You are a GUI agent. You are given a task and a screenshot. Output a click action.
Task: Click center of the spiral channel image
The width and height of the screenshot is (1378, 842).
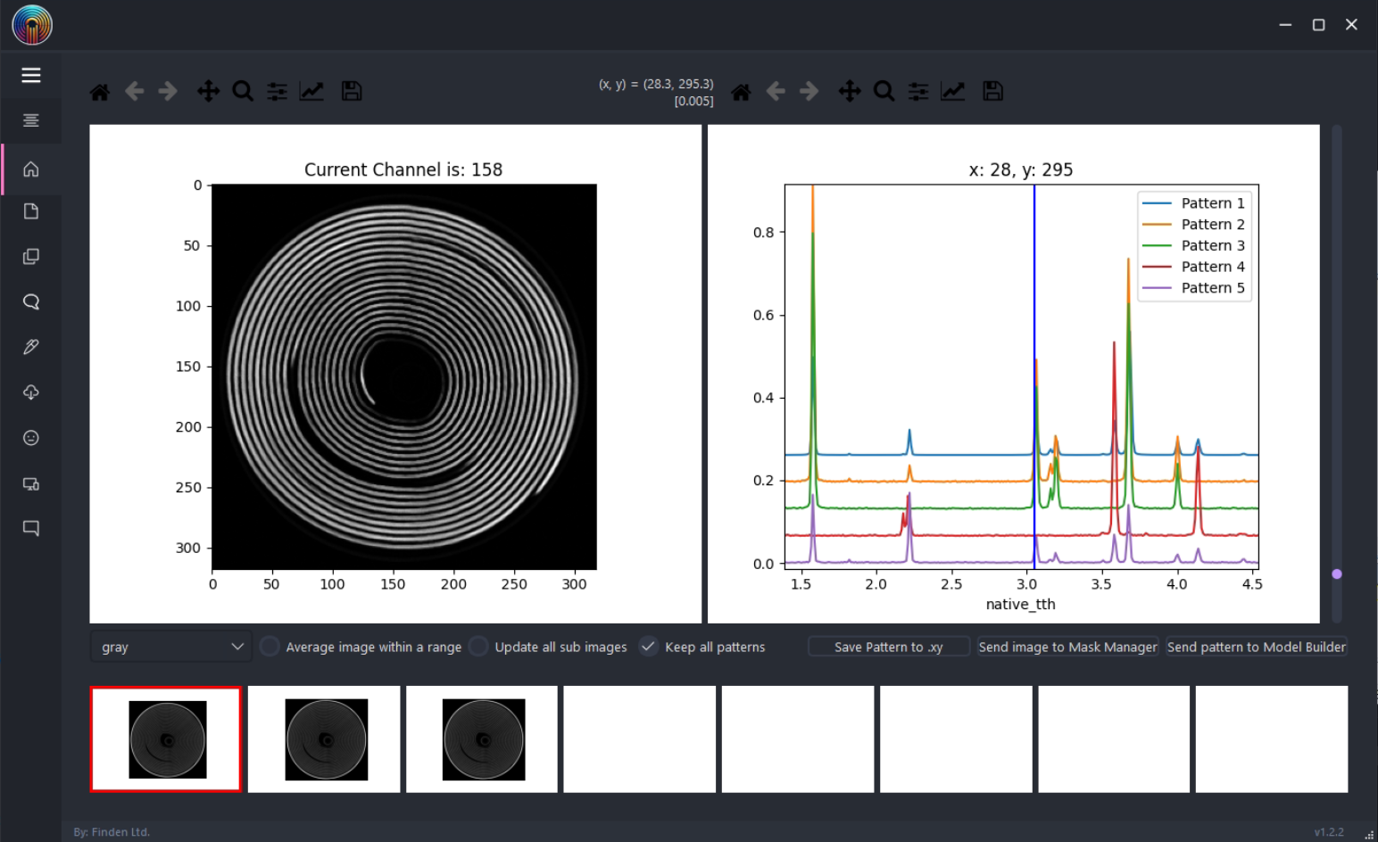[x=404, y=376]
